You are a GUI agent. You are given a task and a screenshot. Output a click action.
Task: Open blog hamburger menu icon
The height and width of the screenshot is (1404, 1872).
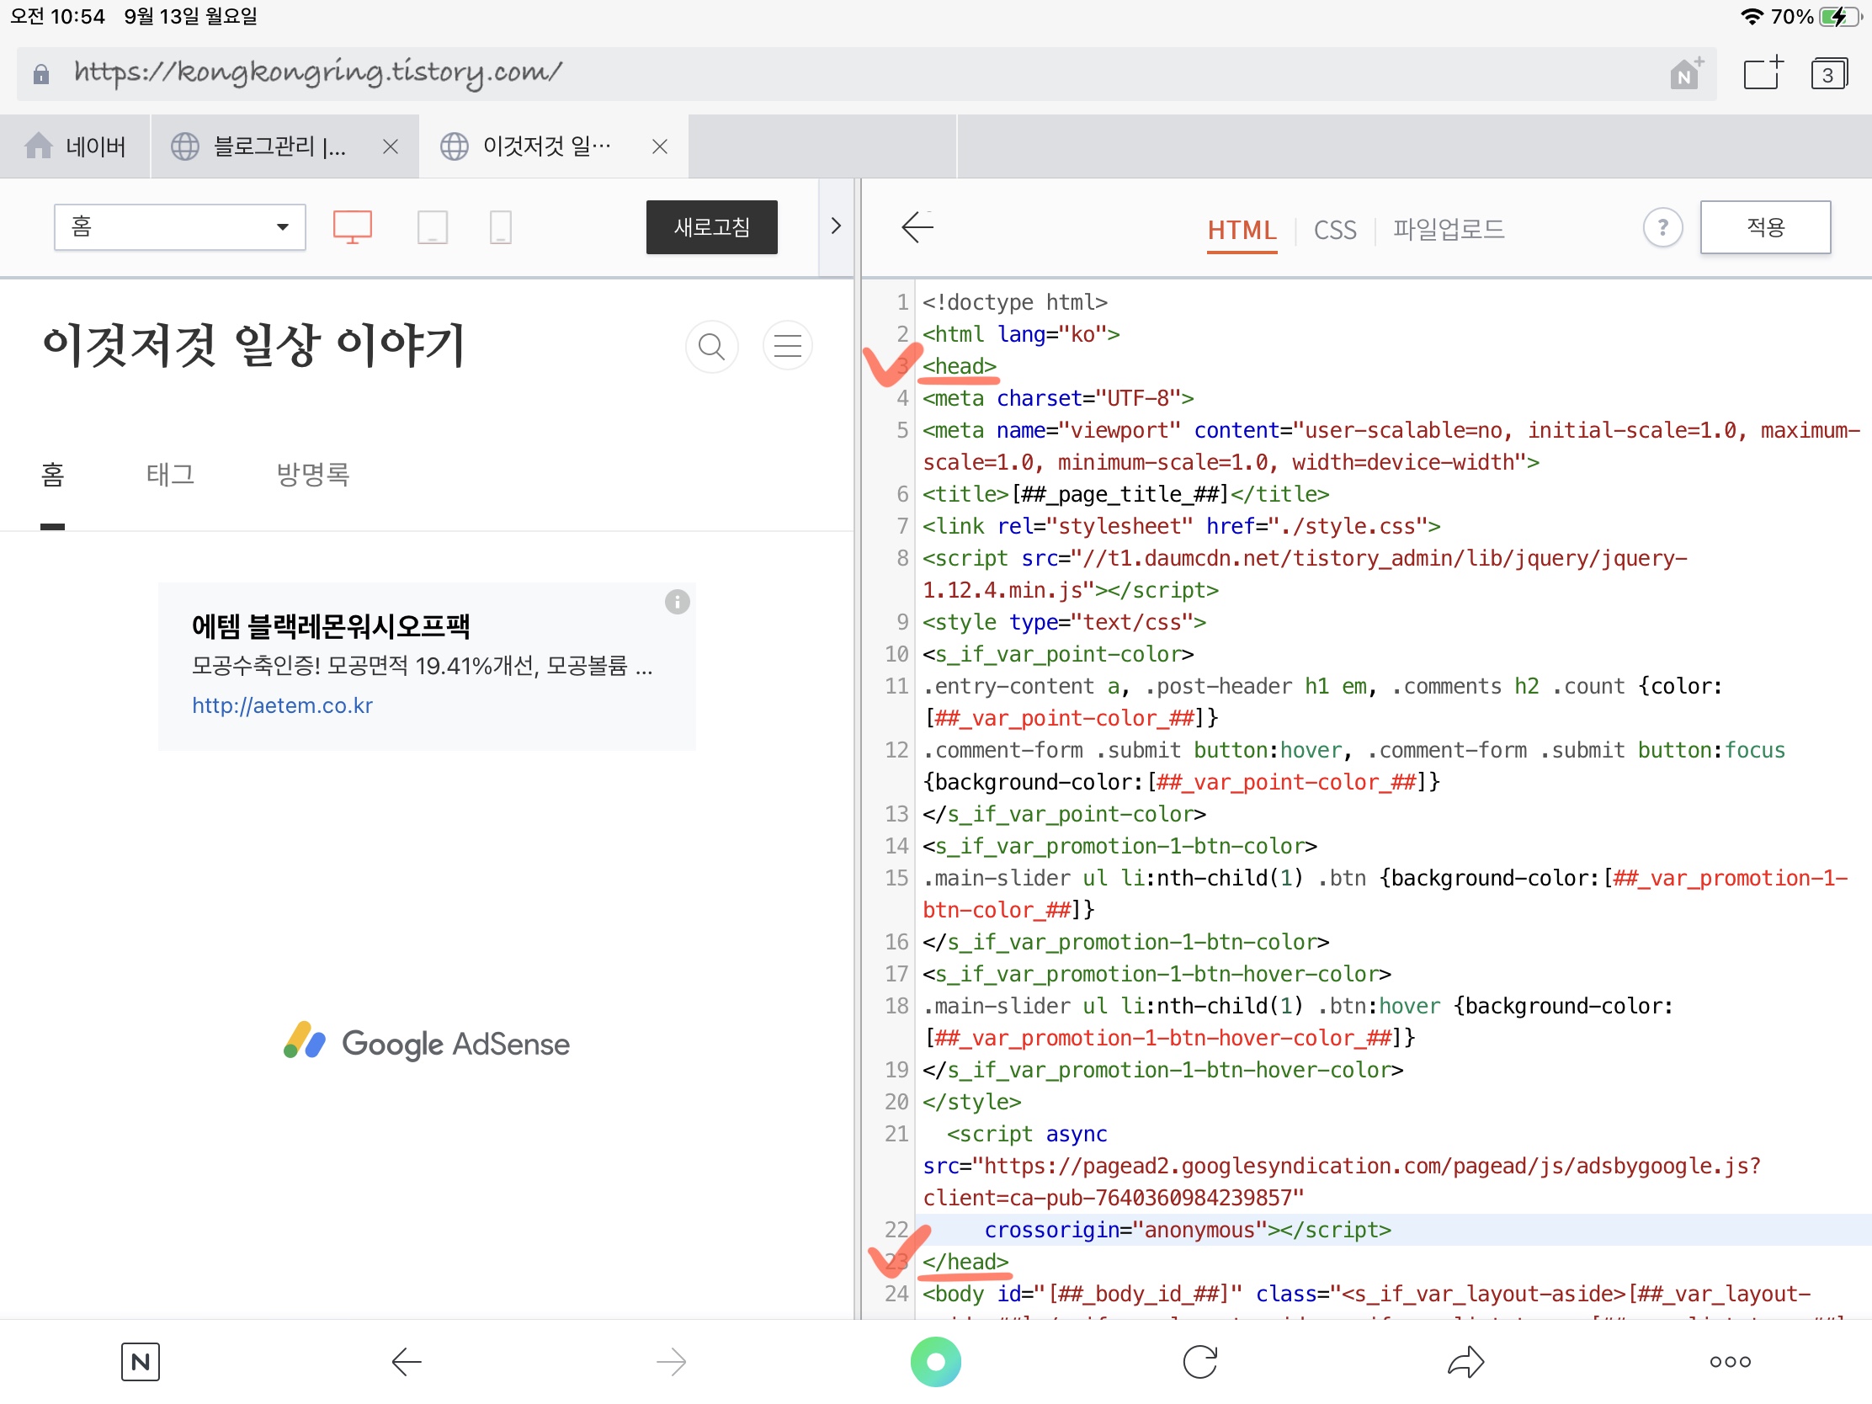pyautogui.click(x=788, y=346)
